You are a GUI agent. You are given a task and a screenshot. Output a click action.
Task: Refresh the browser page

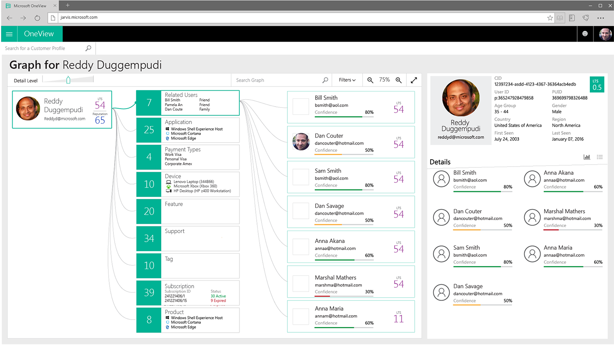(x=37, y=18)
